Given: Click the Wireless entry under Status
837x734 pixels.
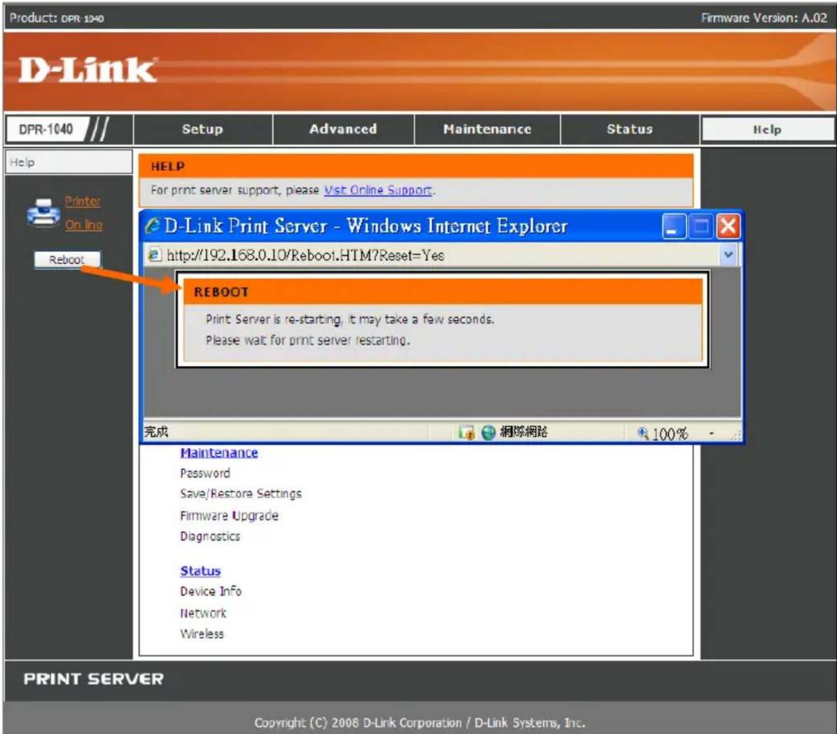Looking at the screenshot, I should click(x=202, y=634).
